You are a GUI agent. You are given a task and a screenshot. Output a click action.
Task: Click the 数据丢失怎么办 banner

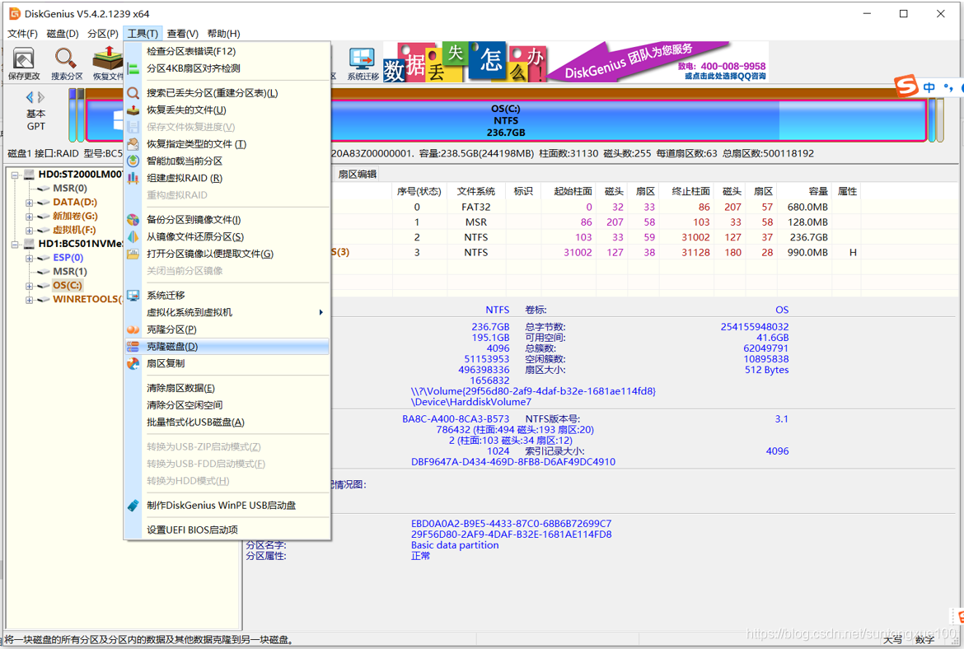pos(464,62)
